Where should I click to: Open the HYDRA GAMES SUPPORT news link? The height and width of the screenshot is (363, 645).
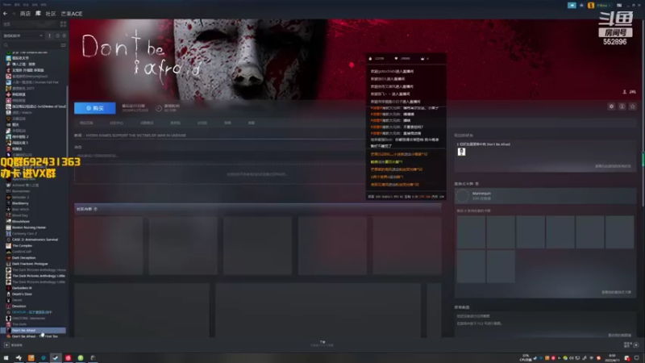(x=135, y=136)
